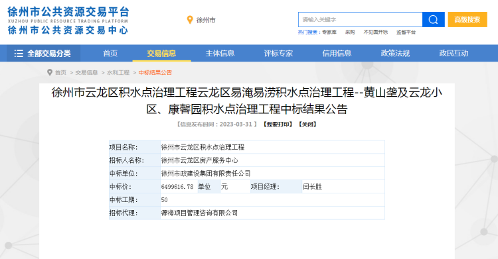The height and width of the screenshot is (259, 498).
Task: Click the magnifier search button
Action: click(433, 20)
